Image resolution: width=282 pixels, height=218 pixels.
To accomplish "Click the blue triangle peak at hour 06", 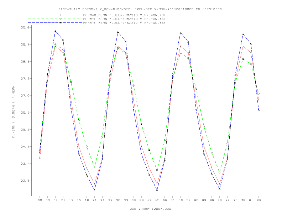I will [56, 31].
